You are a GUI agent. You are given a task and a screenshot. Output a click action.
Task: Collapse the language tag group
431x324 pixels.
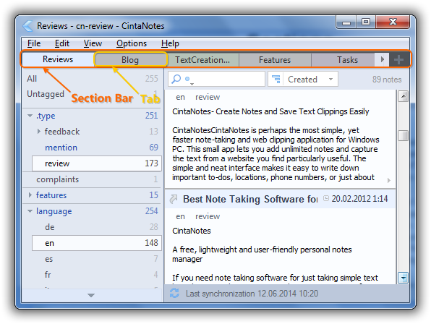coord(30,211)
